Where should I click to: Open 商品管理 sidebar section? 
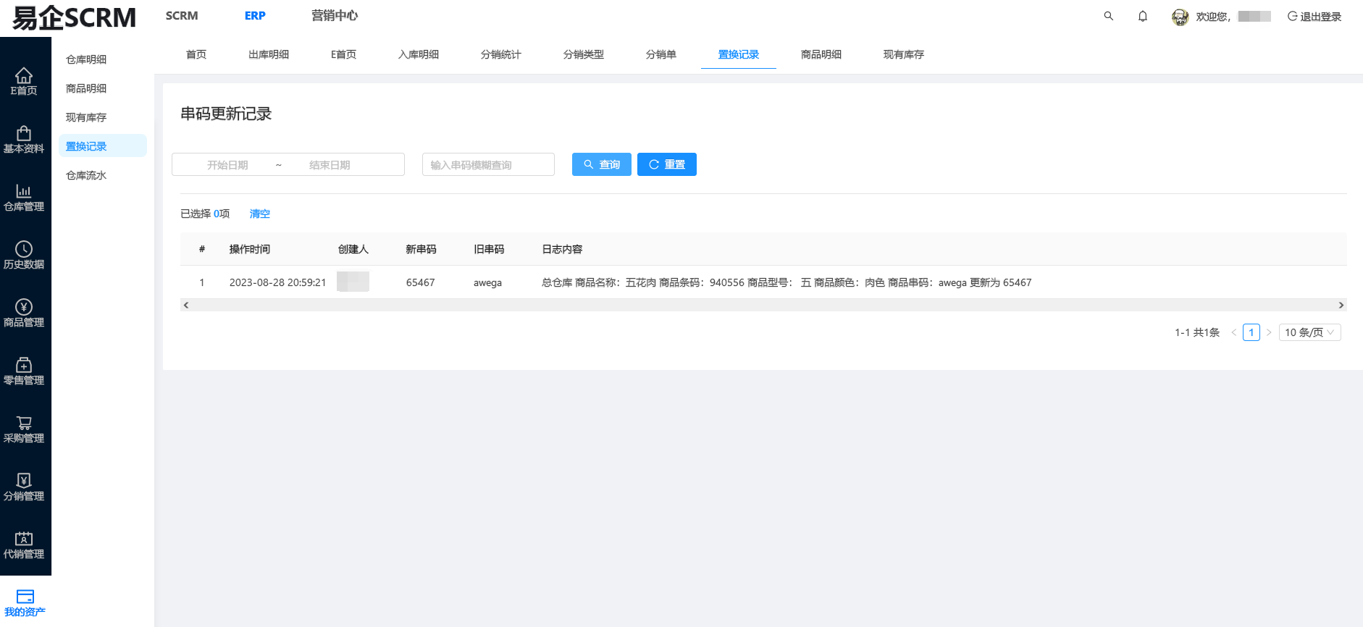(24, 313)
